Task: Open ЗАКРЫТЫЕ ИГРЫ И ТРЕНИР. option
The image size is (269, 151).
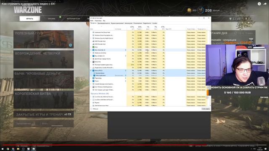Action: pos(44,115)
